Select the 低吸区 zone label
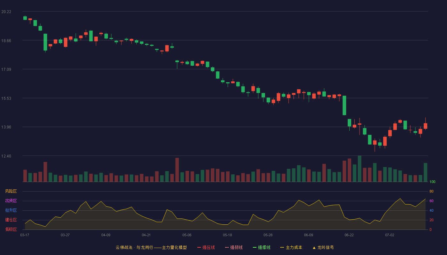The image size is (447, 255). pos(11,229)
